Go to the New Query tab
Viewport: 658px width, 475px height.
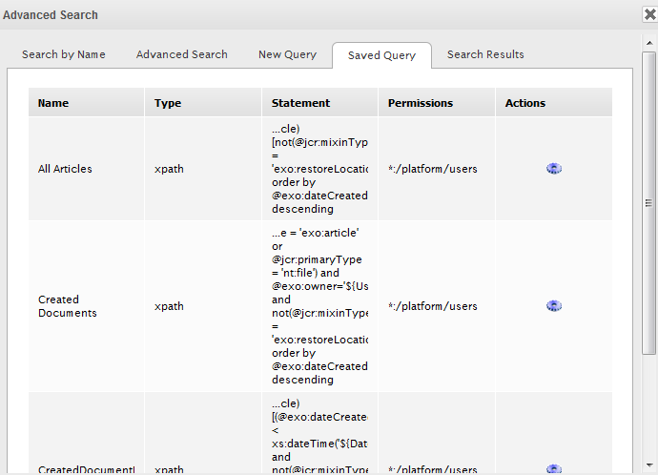(x=287, y=54)
